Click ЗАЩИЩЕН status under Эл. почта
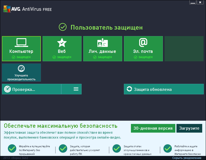This screenshot has height=160, width=206. tap(146, 57)
